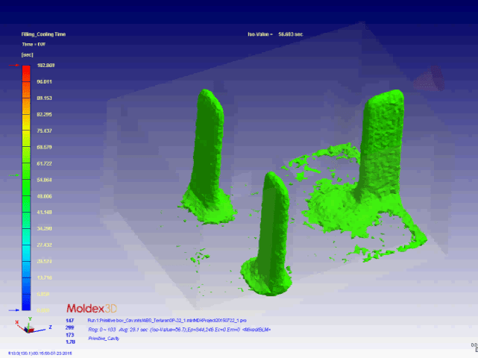The width and height of the screenshot is (478, 358).
Task: Click the 34.290 legend value
Action: tap(45, 228)
